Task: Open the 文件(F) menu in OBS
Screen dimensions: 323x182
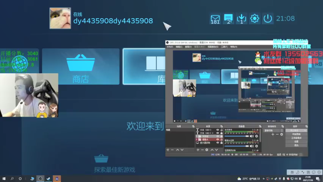Action: pos(170,47)
